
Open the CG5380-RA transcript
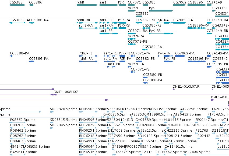point(145,50)
